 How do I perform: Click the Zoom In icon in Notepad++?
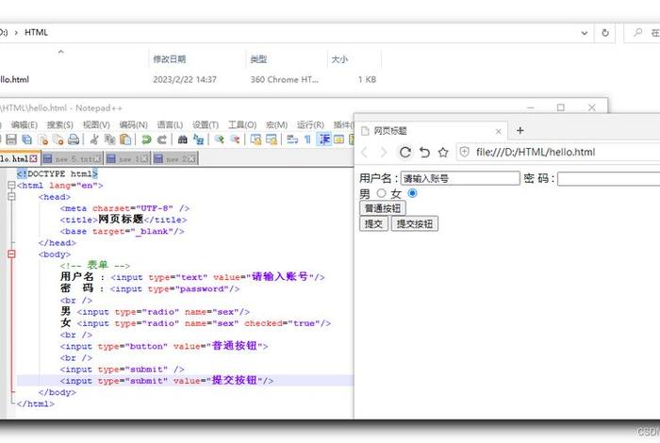(x=219, y=139)
